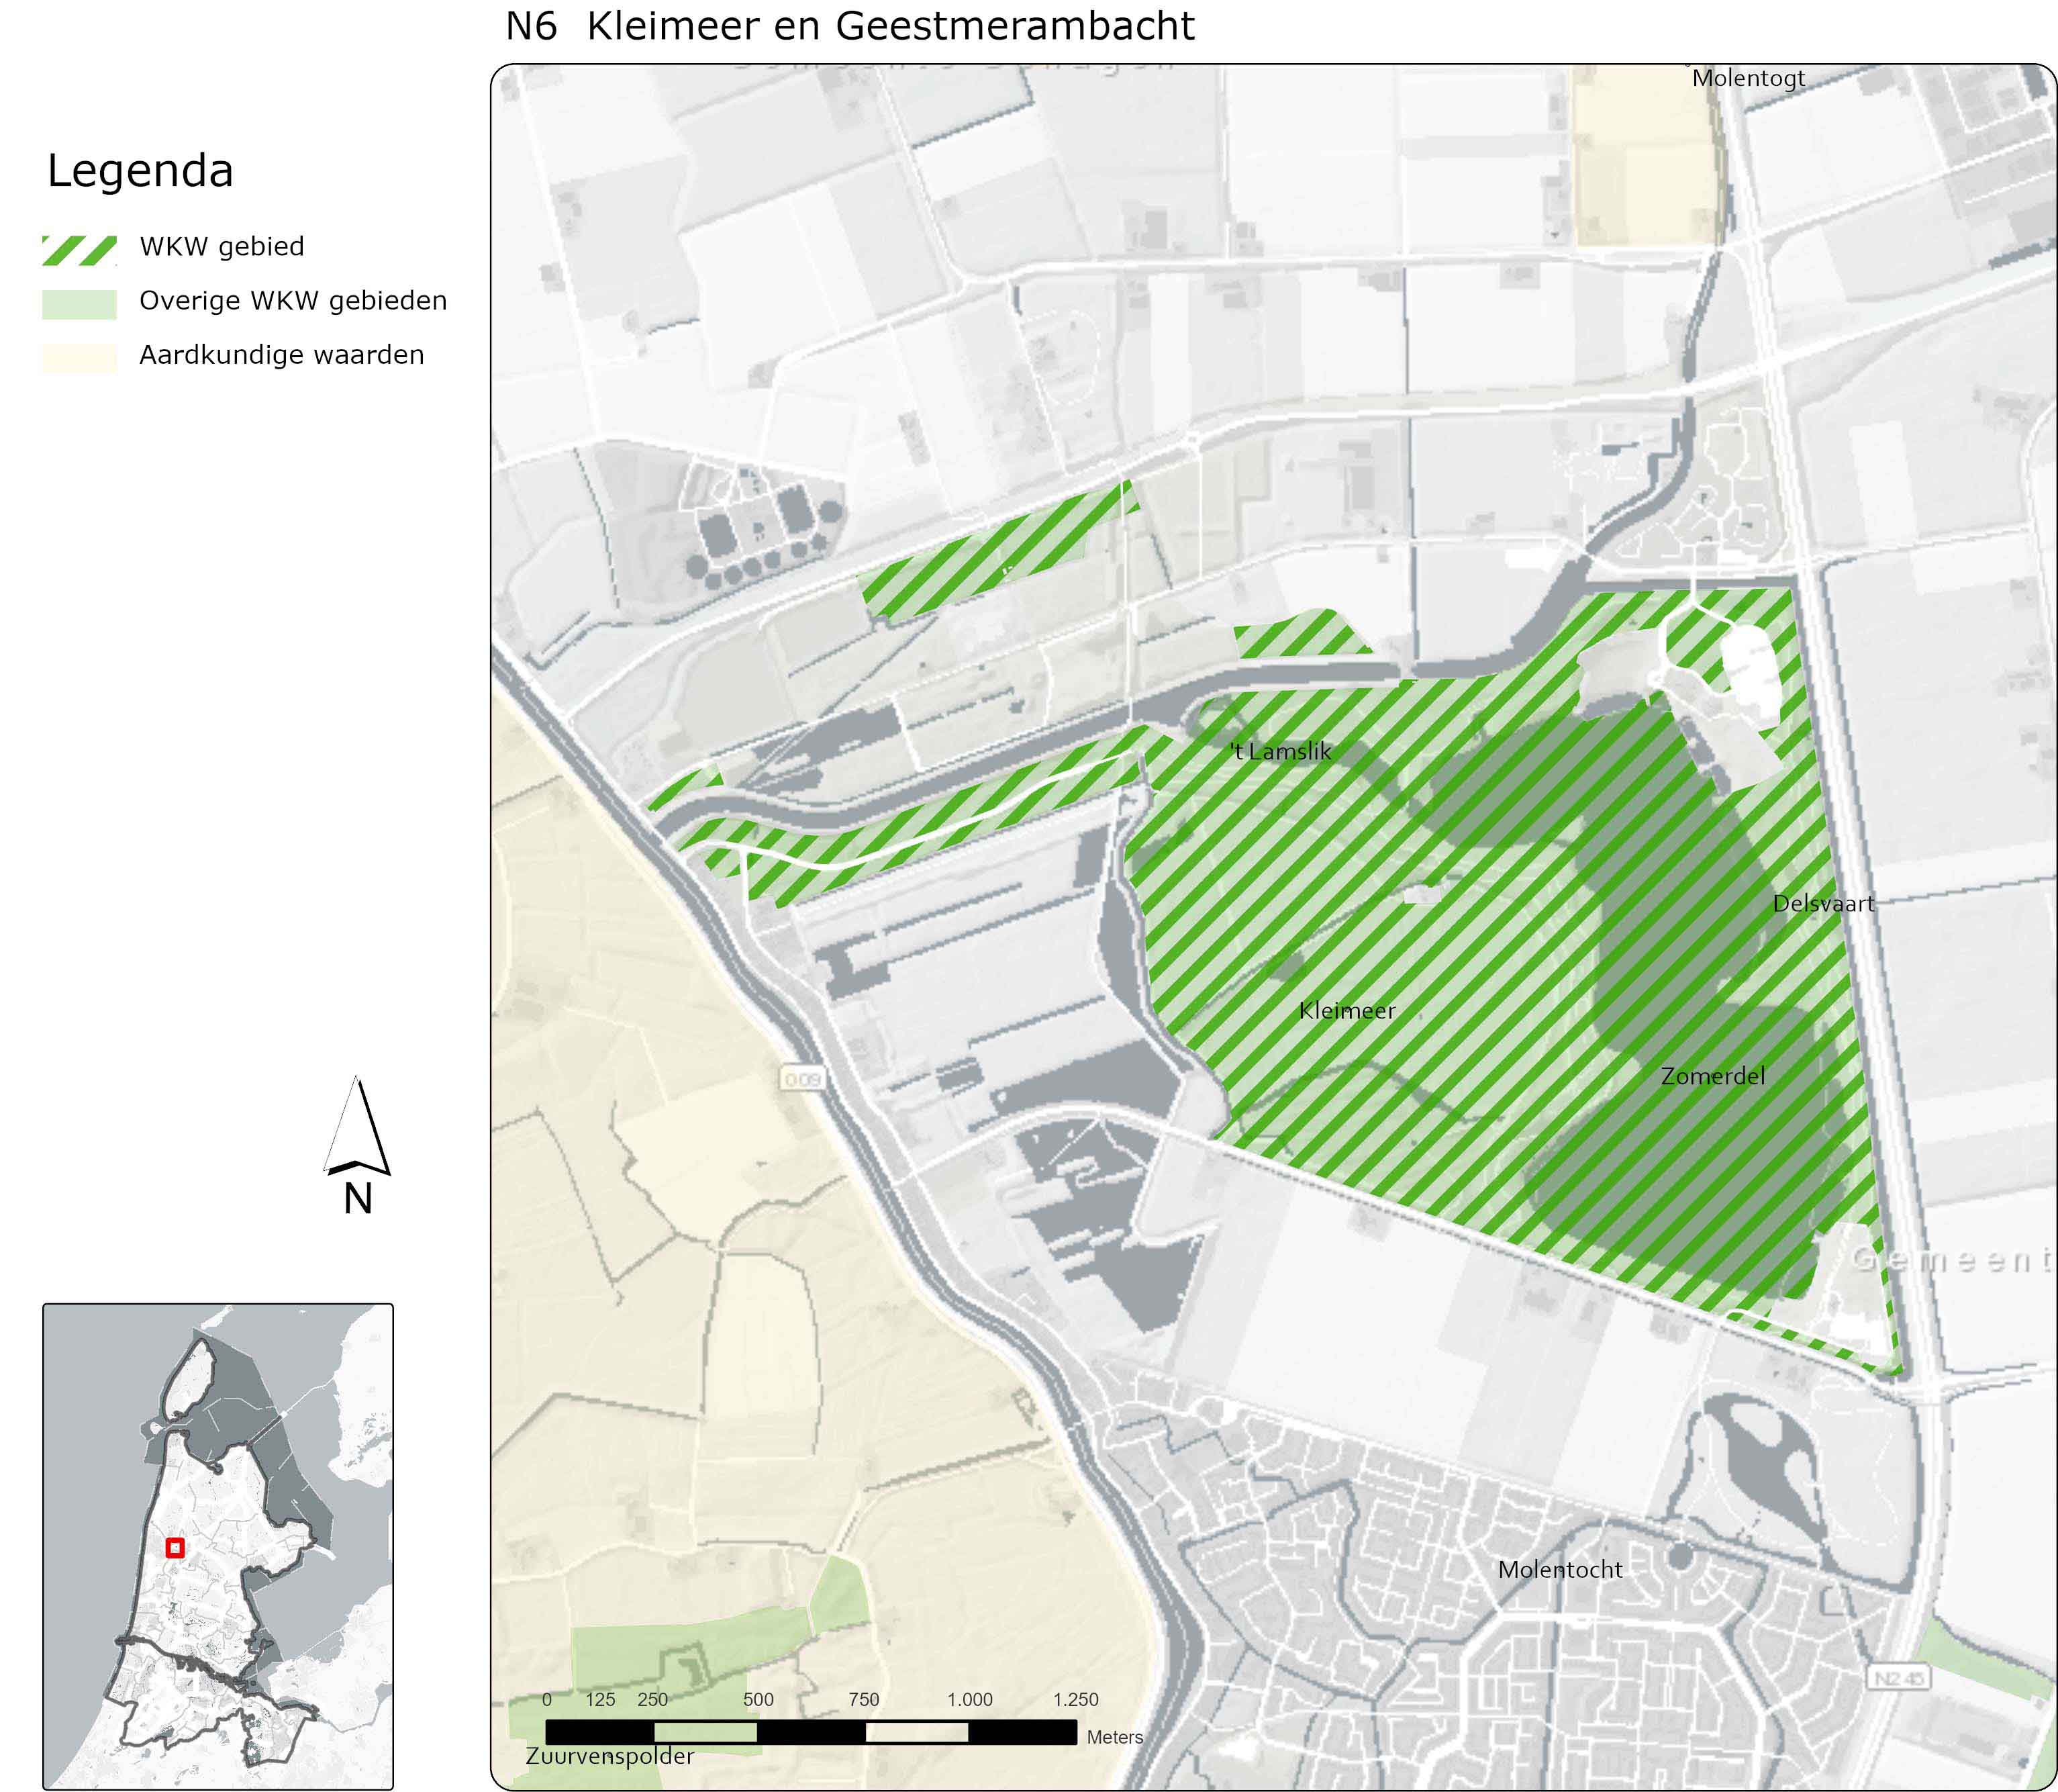The width and height of the screenshot is (2058, 1792).
Task: Click the Molentogt label at top
Action: 1748,79
